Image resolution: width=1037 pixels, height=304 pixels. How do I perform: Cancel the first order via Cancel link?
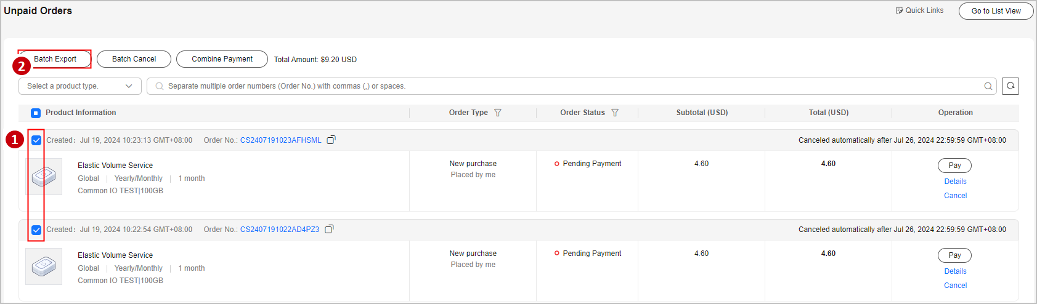[955, 196]
